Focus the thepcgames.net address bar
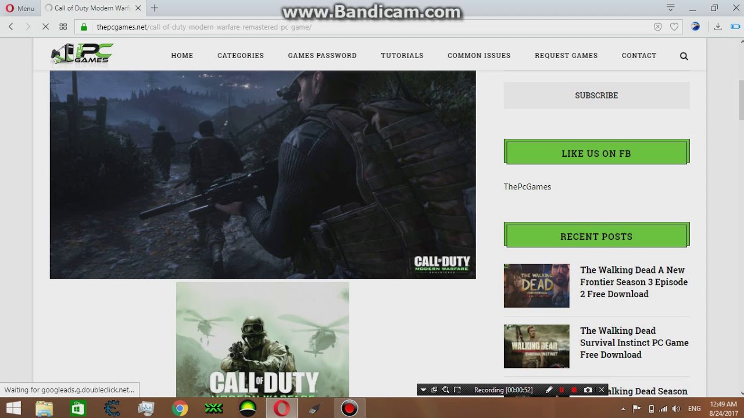The image size is (744, 418). click(372, 27)
